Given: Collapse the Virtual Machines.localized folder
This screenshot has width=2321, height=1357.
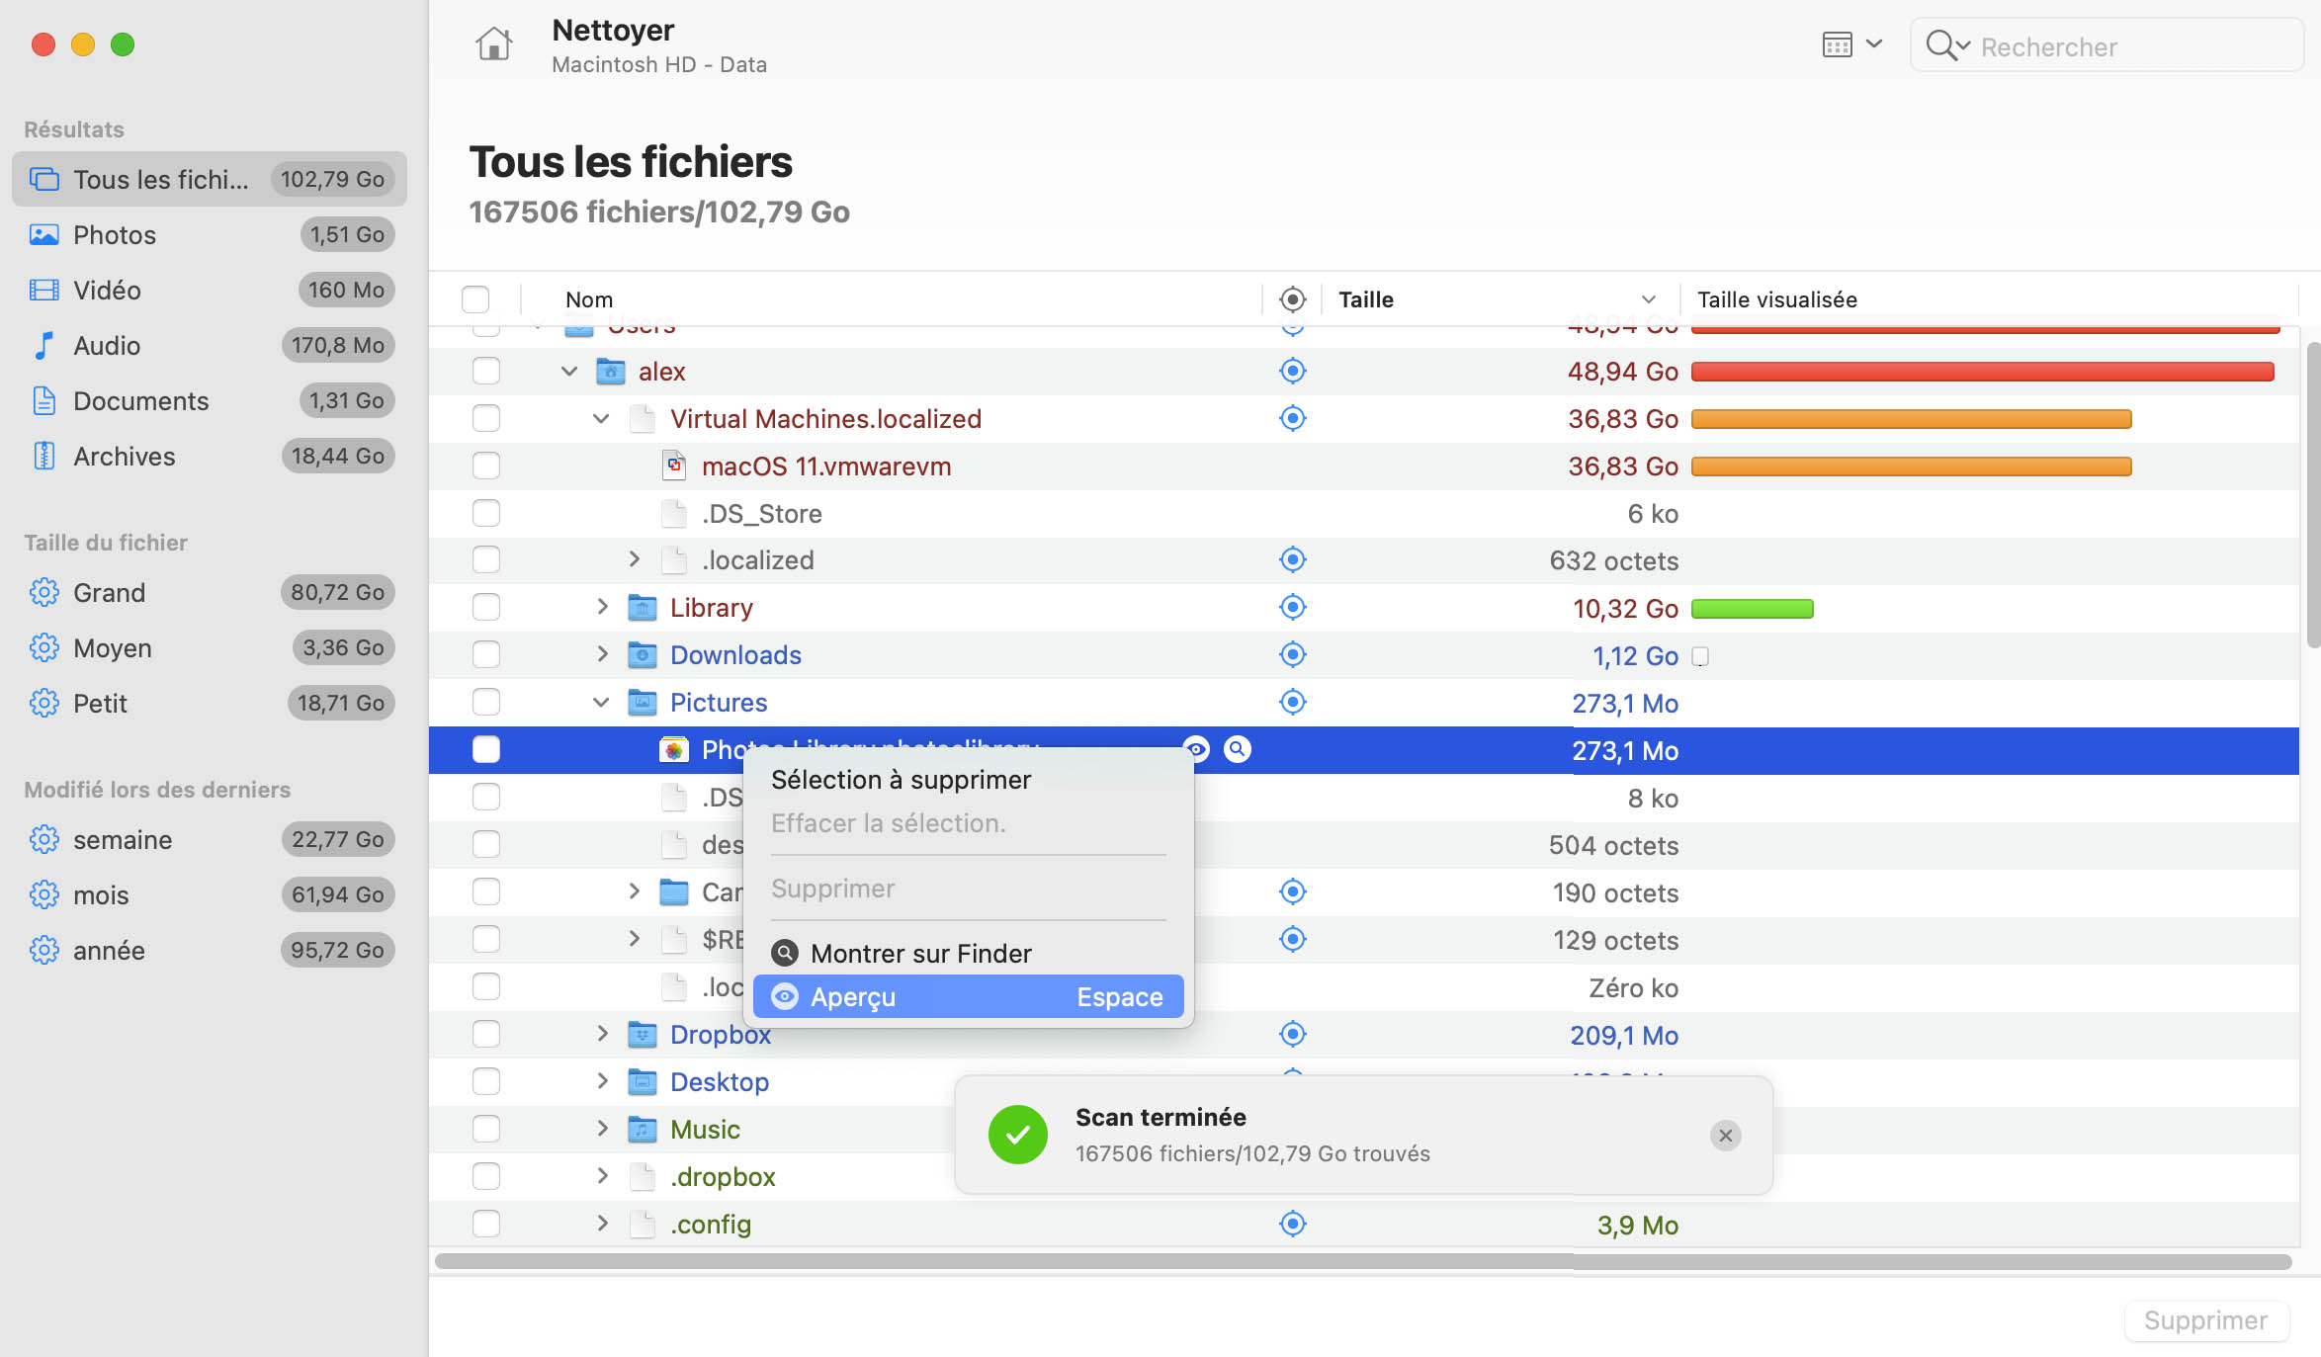Looking at the screenshot, I should click(601, 418).
